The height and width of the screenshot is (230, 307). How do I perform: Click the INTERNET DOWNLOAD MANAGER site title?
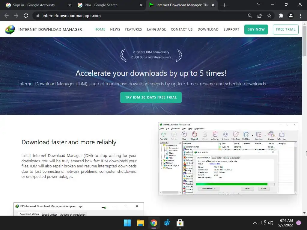50,30
